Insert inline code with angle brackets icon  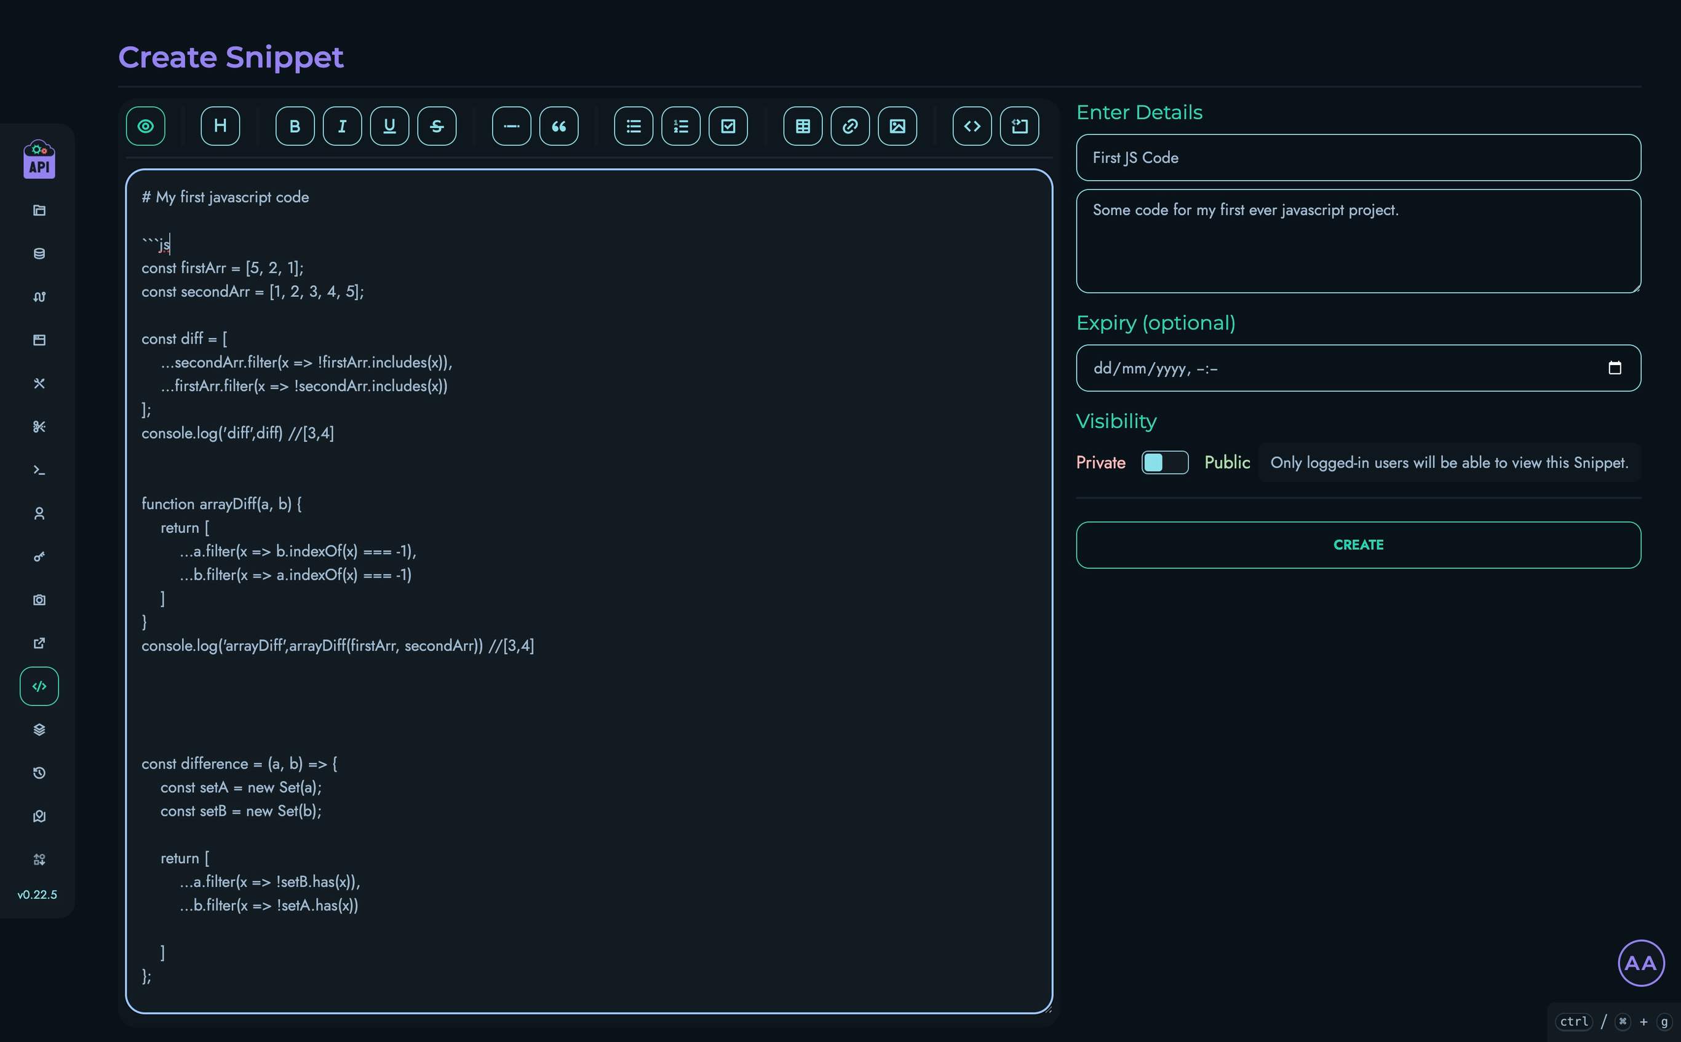tap(972, 126)
